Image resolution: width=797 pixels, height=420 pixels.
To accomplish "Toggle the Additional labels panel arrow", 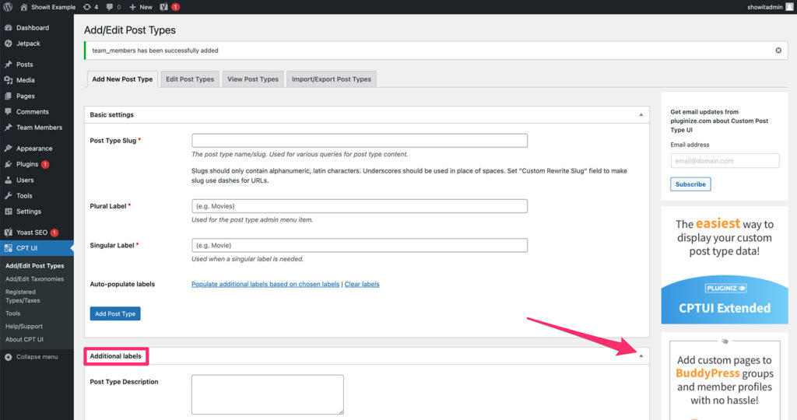I will 641,356.
